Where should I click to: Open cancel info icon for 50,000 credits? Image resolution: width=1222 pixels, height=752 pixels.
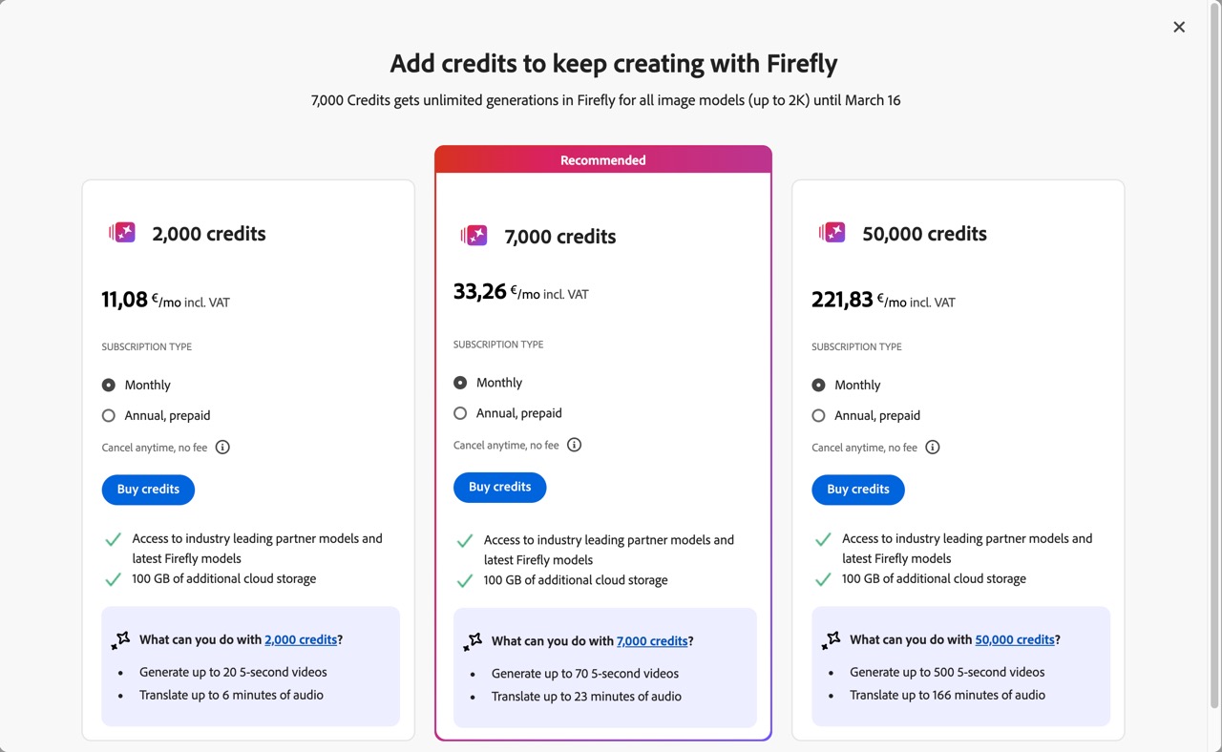[933, 448]
